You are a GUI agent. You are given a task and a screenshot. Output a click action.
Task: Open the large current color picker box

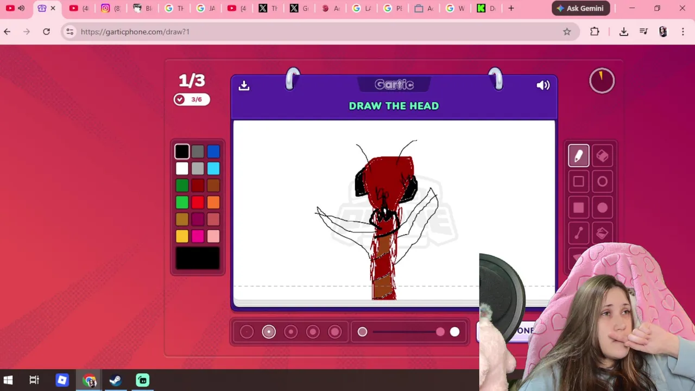(198, 258)
